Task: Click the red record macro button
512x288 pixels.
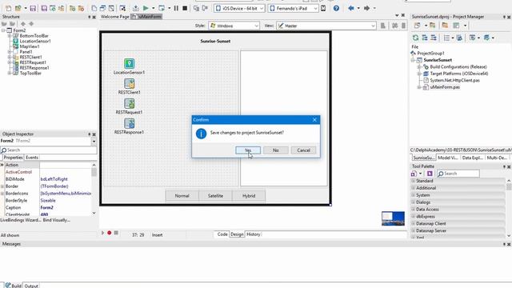Action: 110,233
